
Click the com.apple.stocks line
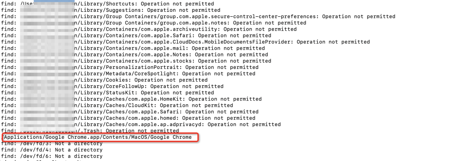(x=136, y=61)
